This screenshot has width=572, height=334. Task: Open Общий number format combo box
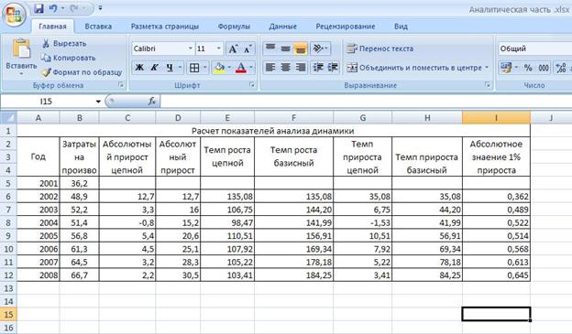(x=534, y=48)
